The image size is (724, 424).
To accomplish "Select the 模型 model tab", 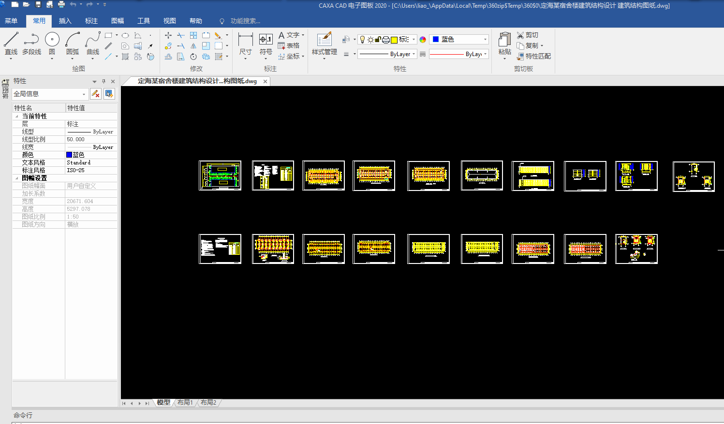I will click(x=163, y=403).
